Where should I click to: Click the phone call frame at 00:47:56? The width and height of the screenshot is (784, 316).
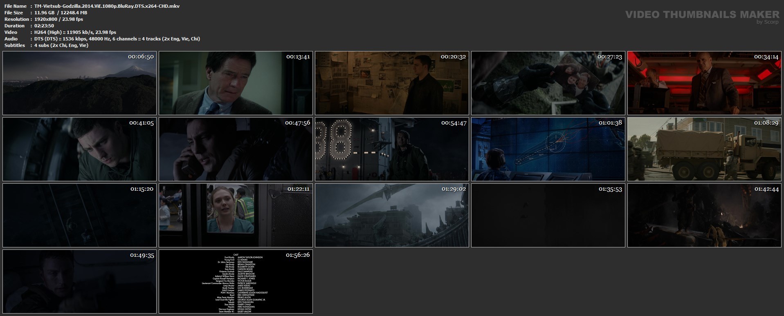(x=236, y=149)
